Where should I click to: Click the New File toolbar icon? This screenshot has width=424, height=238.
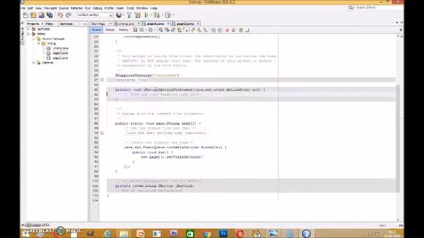coord(26,15)
